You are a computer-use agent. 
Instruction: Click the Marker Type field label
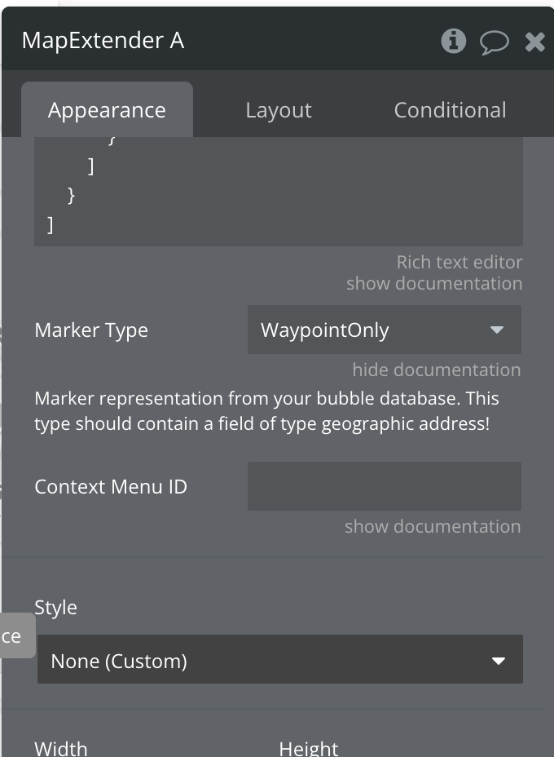[91, 330]
